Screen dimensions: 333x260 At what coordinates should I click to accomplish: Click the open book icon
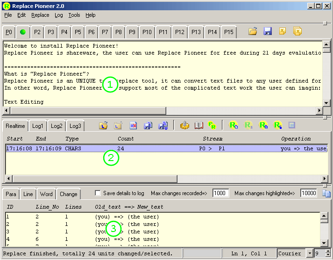tap(199, 126)
